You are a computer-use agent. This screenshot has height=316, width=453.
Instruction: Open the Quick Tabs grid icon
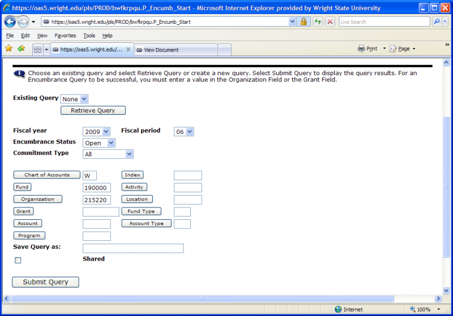coord(37,50)
